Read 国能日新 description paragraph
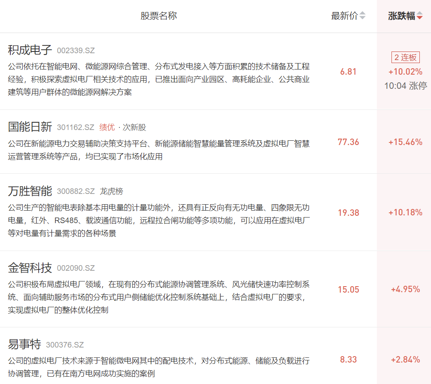Viewport: 431px width, 384px height. [x=159, y=150]
